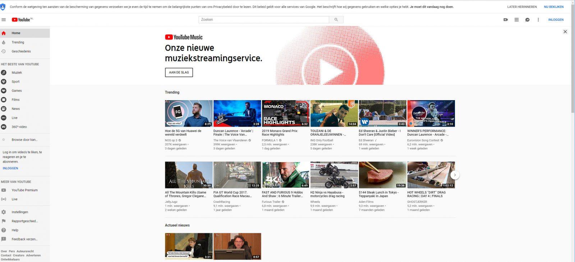Image resolution: width=575 pixels, height=262 pixels.
Task: Open the Ontwikkelaars footer link
Action: tap(10, 259)
